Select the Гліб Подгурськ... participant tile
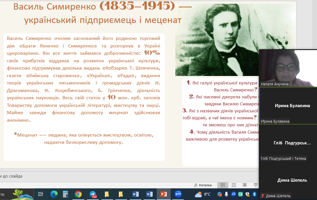Viewport: 317px width, 200px height. [288, 143]
